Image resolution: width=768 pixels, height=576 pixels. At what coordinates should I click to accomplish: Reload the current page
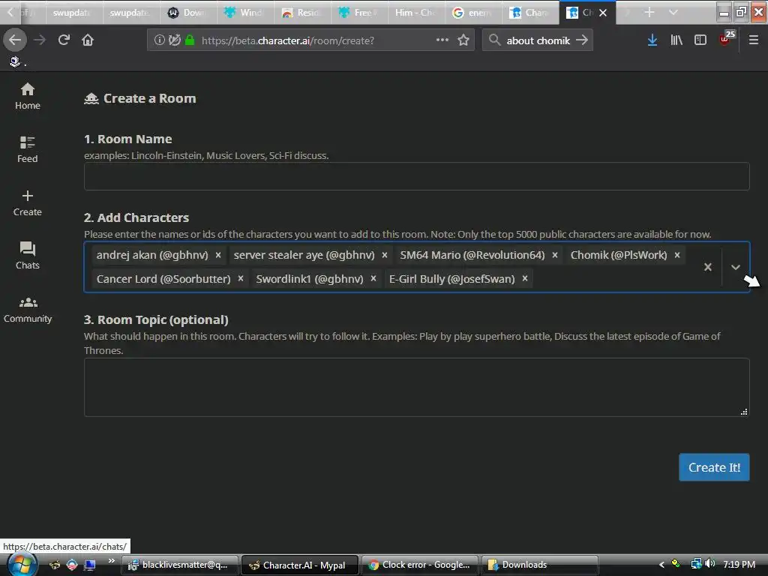click(x=64, y=40)
